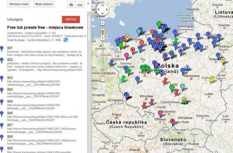This screenshot has width=233, height=153.
Task: Click the red pushpin southwest of Wrocław
Action: coord(144,105)
